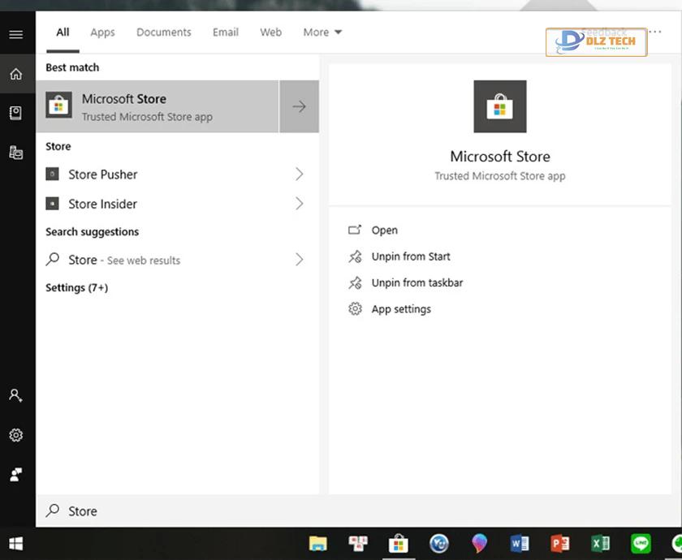Click the add user account icon
682x560 pixels.
pyautogui.click(x=16, y=395)
